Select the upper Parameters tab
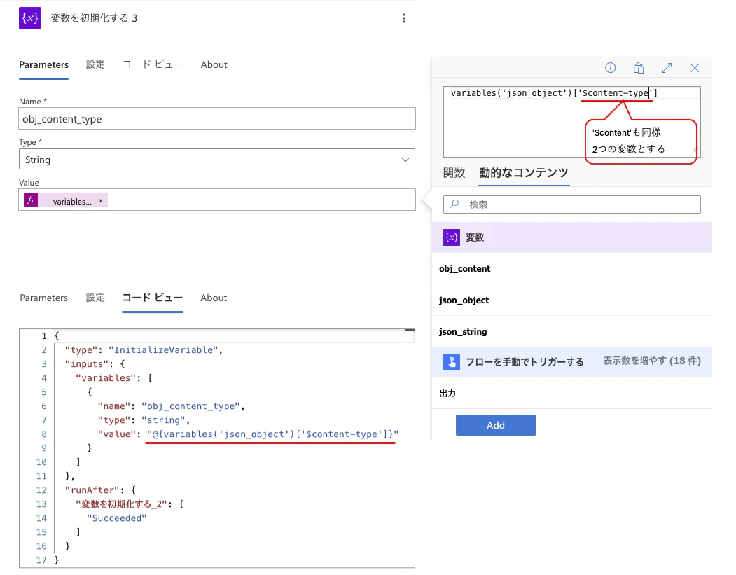 pyautogui.click(x=43, y=64)
